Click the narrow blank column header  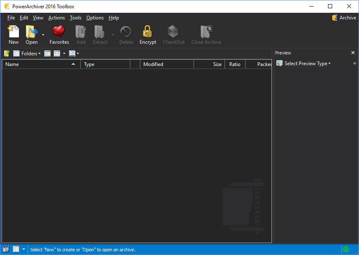pyautogui.click(x=135, y=64)
